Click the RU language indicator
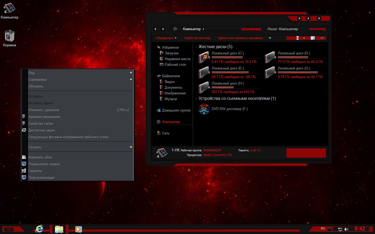375x234 pixels. click(x=323, y=229)
